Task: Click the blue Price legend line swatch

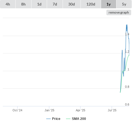Action: click(48, 119)
